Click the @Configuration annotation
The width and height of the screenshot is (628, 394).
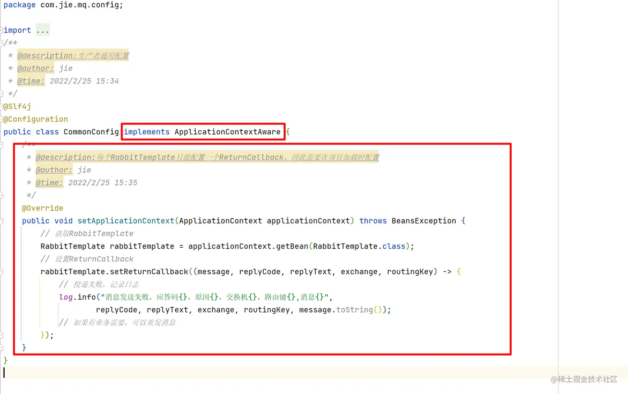pos(36,119)
